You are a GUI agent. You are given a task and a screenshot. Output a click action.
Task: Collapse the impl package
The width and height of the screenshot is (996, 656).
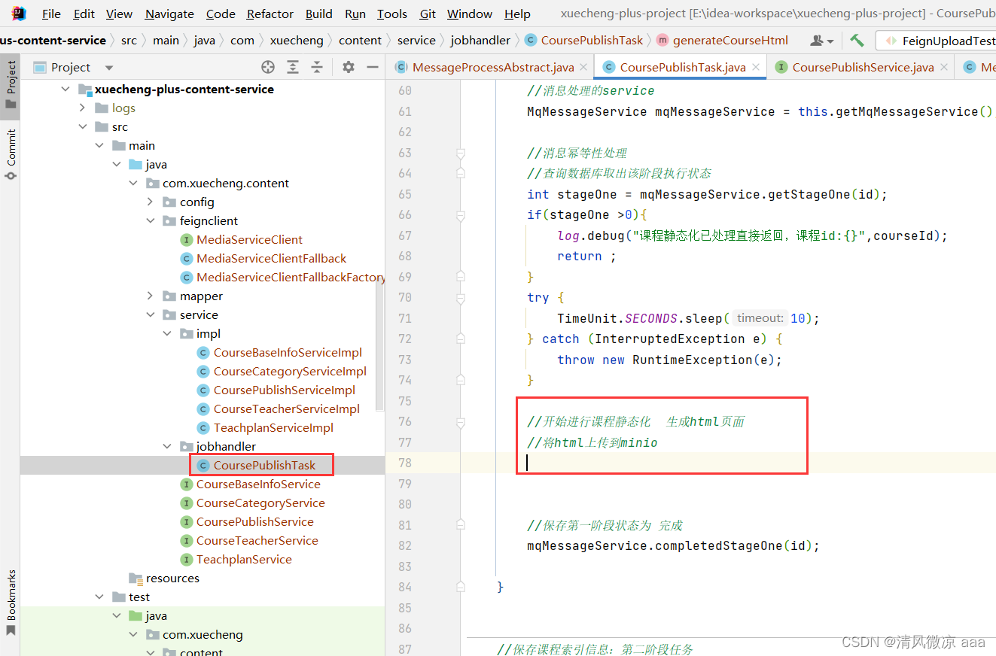click(167, 333)
